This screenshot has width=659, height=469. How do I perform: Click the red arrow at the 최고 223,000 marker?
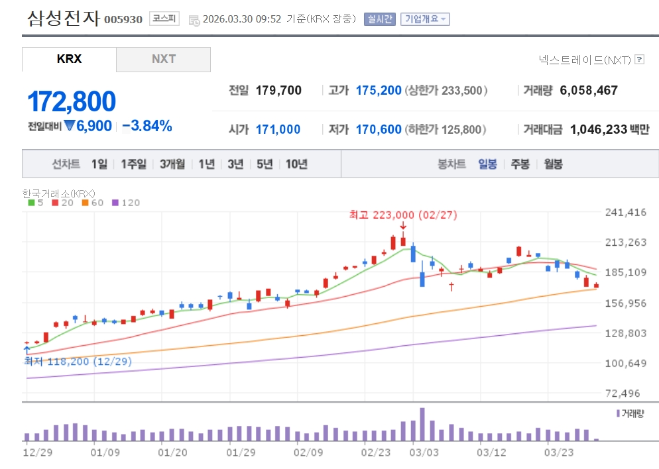[403, 227]
